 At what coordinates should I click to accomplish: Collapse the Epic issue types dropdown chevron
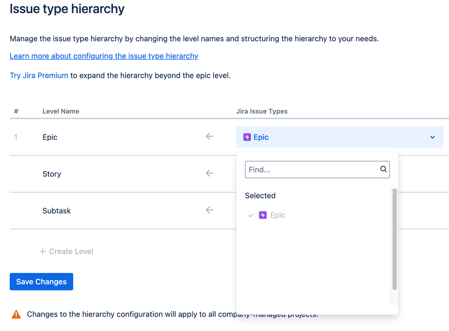tap(432, 137)
